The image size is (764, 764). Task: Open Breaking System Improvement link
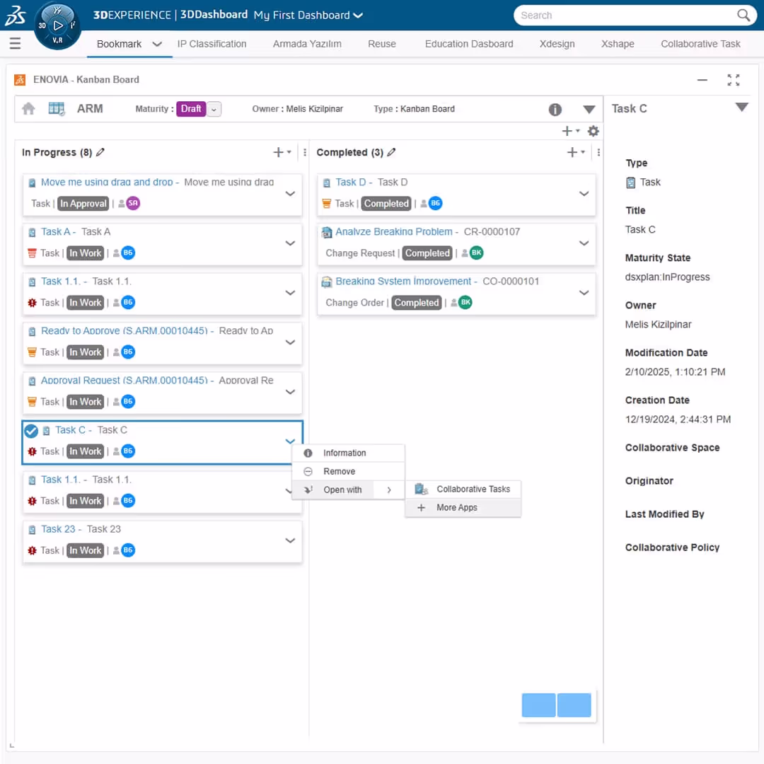click(403, 282)
